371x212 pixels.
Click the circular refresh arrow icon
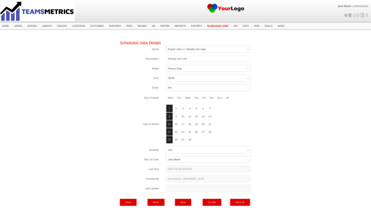click(354, 15)
